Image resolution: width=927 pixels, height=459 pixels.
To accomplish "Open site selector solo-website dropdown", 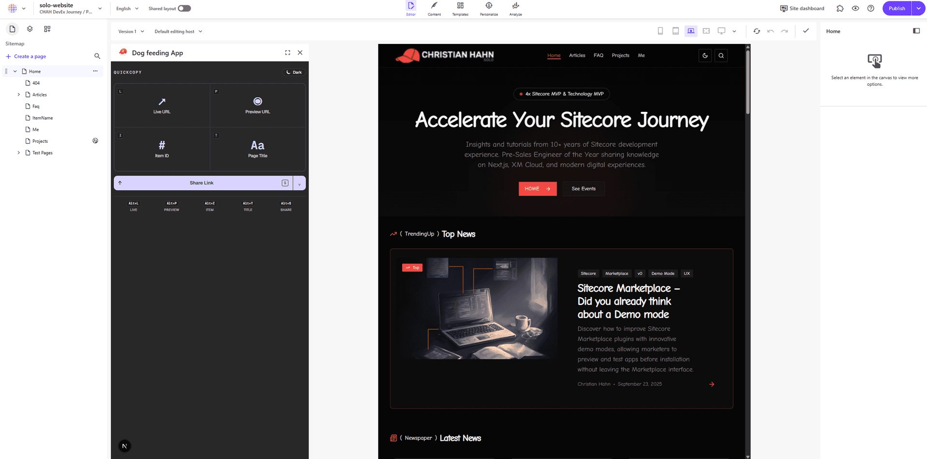I will 71,8.
